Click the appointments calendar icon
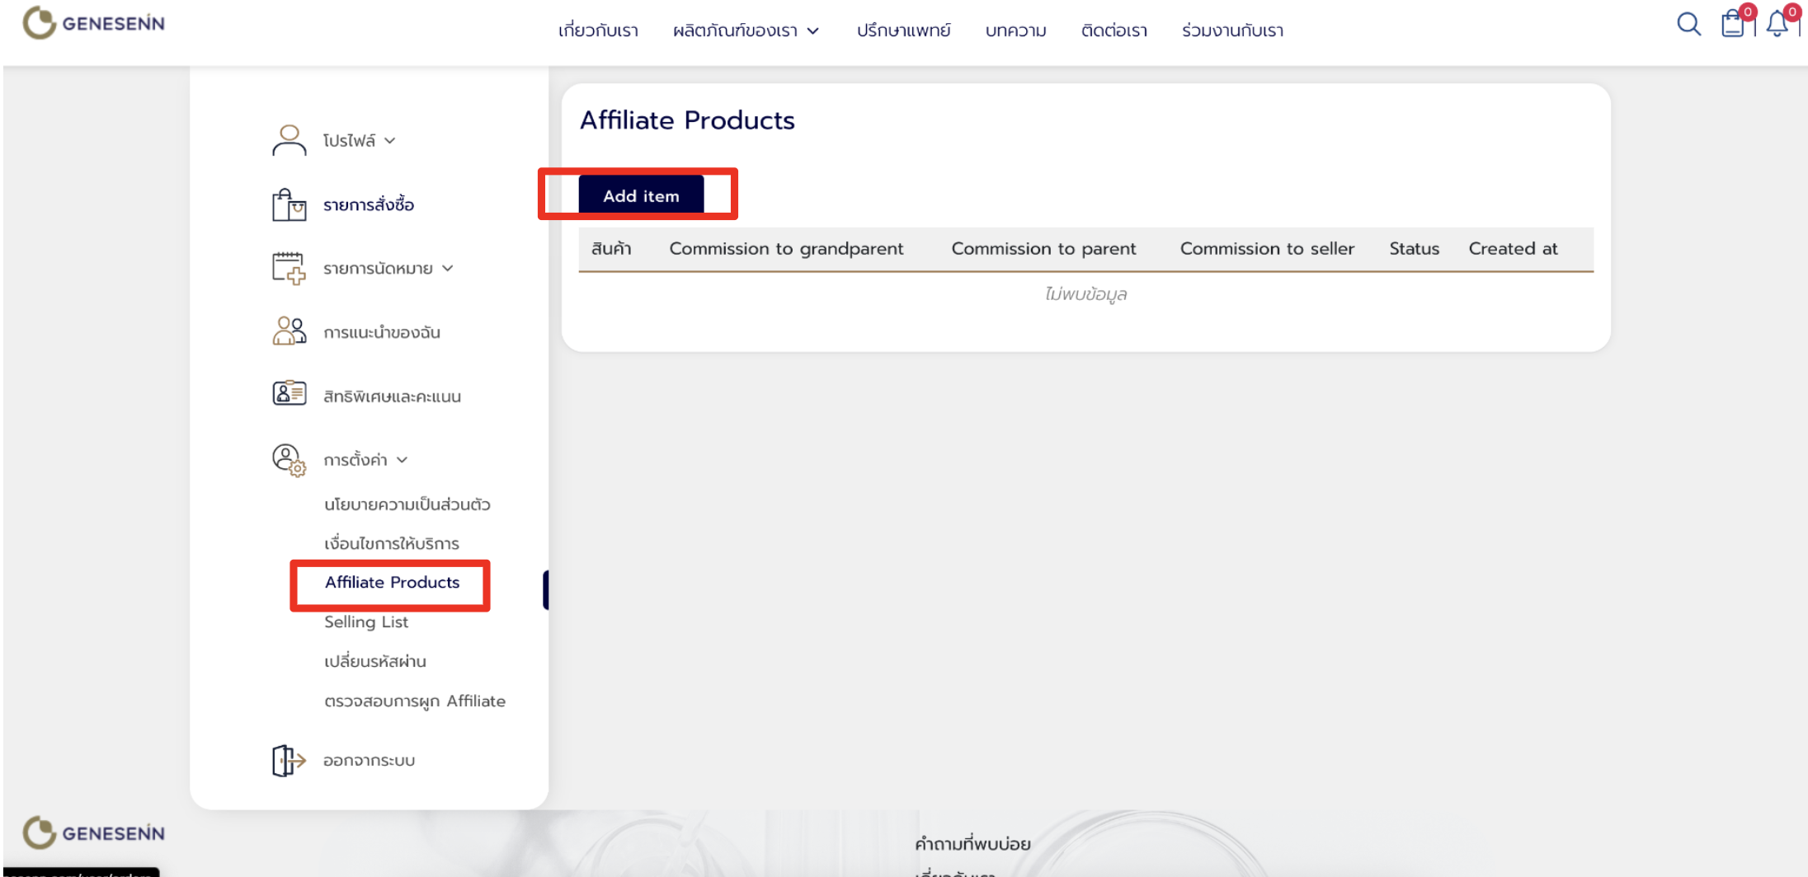The width and height of the screenshot is (1808, 877). (289, 269)
